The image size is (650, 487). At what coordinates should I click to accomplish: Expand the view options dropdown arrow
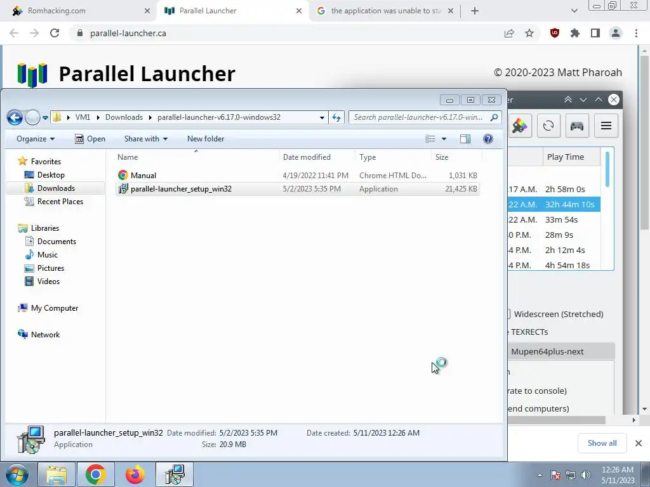point(444,139)
